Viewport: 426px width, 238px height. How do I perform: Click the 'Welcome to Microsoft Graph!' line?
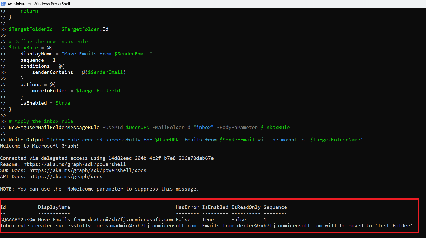tap(39, 146)
